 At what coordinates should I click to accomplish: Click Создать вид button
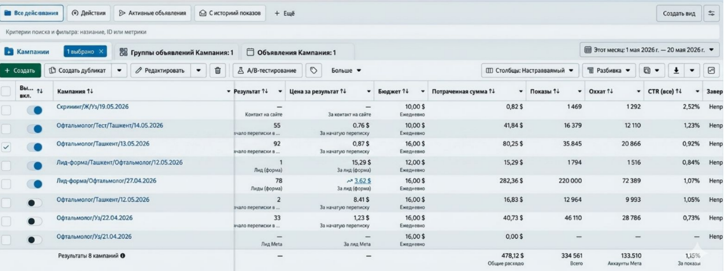pos(679,13)
